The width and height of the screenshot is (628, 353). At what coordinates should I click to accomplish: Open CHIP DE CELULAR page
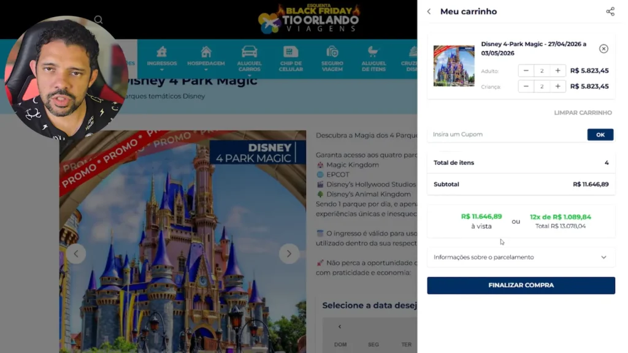[x=291, y=59]
